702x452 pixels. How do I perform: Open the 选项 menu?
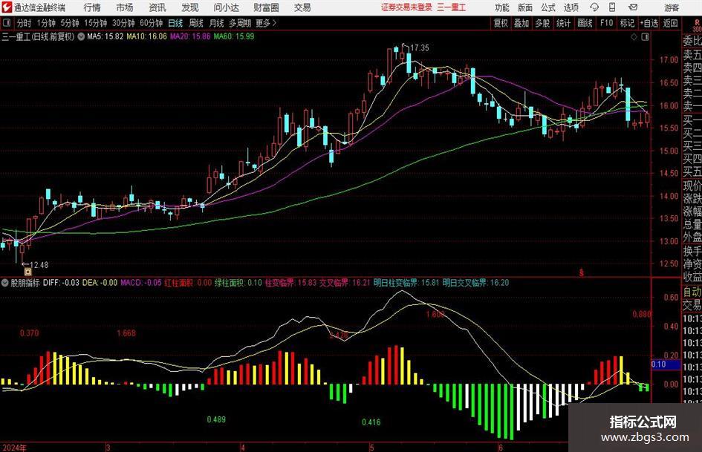pos(571,7)
